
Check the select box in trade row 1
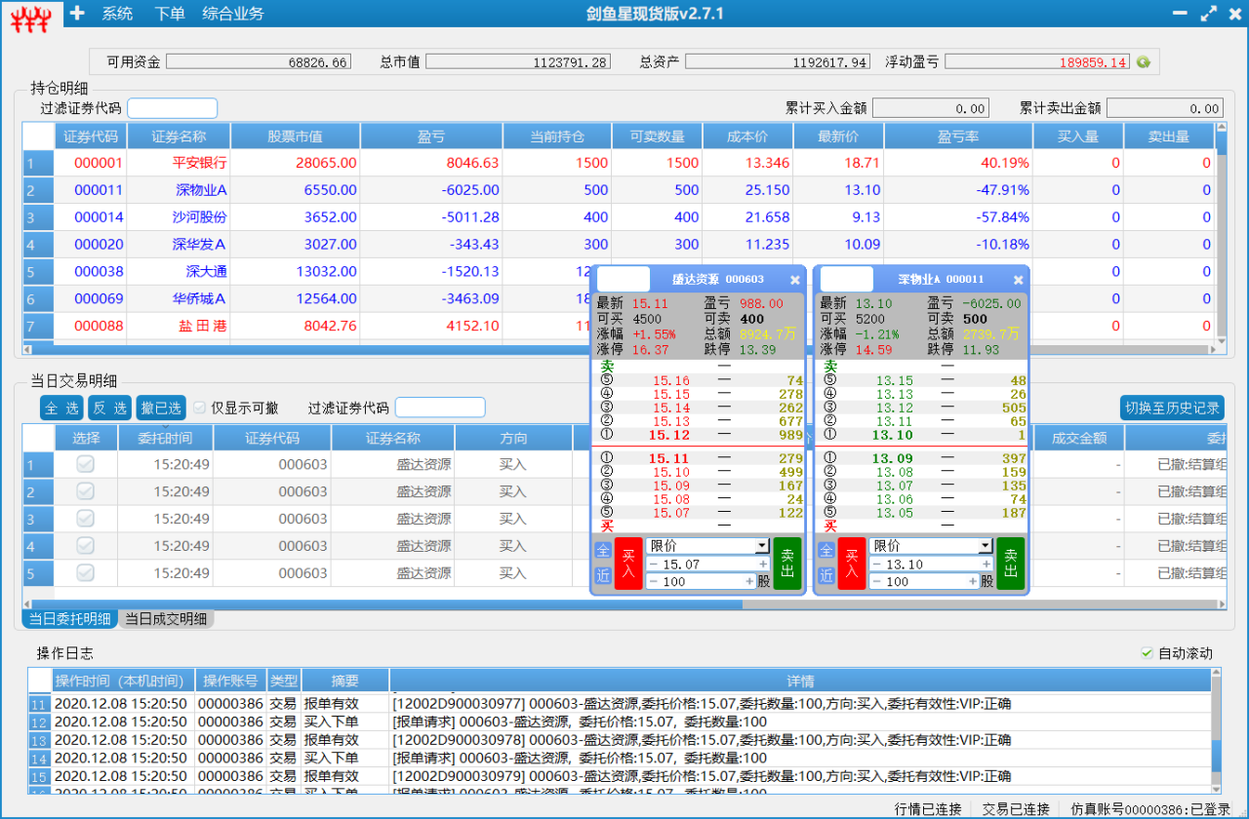point(86,465)
